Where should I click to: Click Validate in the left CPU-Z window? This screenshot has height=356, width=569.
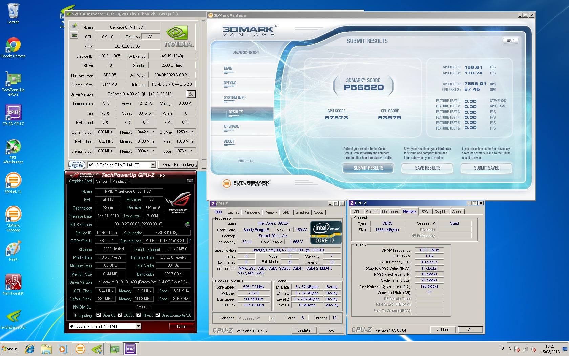click(x=304, y=330)
